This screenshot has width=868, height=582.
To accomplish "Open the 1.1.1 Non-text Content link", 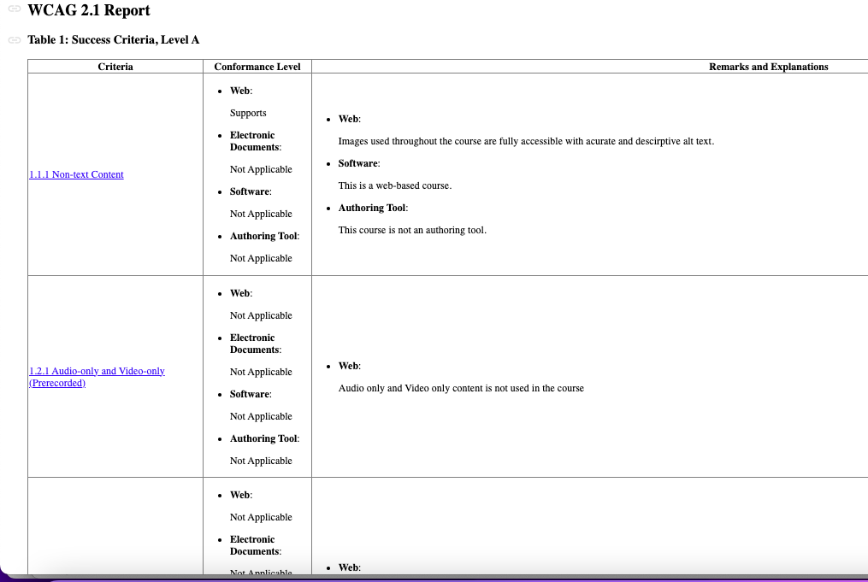I will (76, 174).
